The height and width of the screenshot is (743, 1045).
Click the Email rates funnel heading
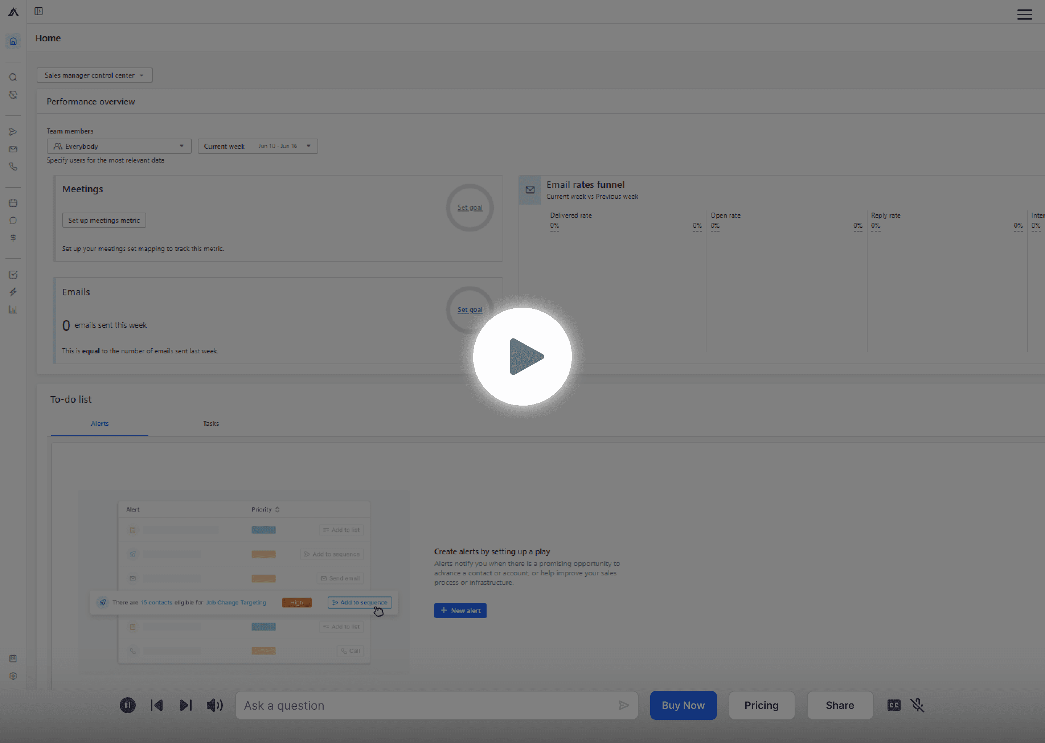coord(585,184)
